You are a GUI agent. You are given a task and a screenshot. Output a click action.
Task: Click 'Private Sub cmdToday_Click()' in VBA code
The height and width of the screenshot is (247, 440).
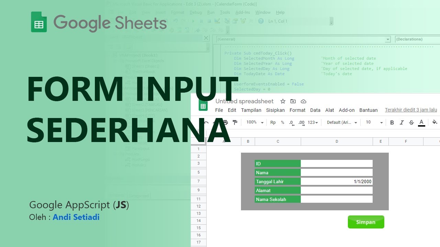point(258,53)
